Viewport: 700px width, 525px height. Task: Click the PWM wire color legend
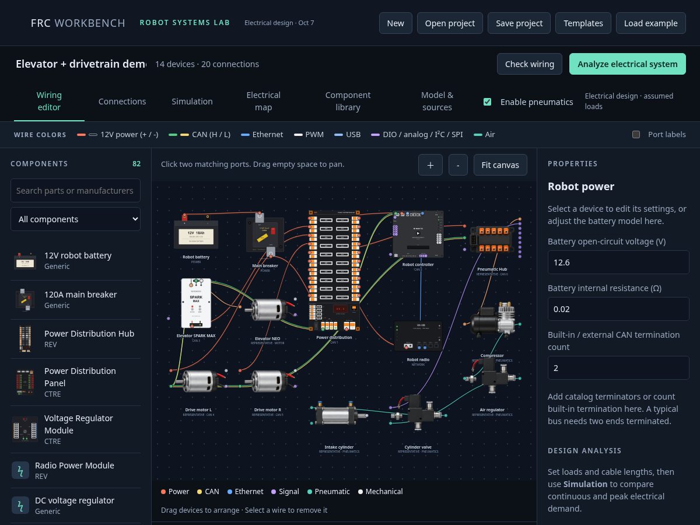[x=309, y=135]
